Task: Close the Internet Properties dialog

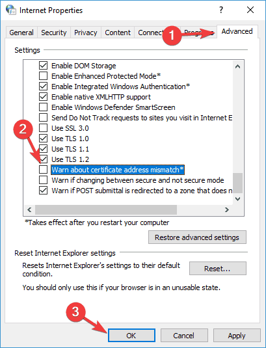Action: coord(250,10)
